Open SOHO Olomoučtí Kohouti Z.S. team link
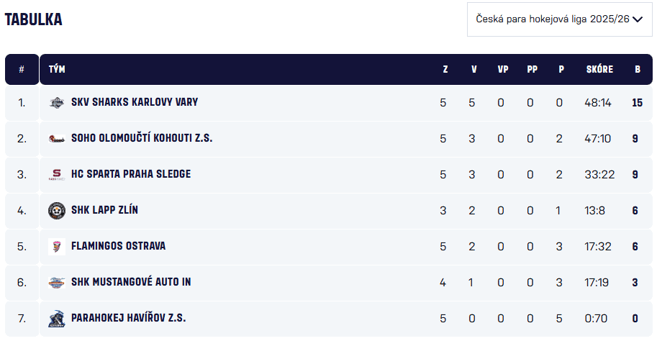The height and width of the screenshot is (341, 657). click(x=142, y=138)
